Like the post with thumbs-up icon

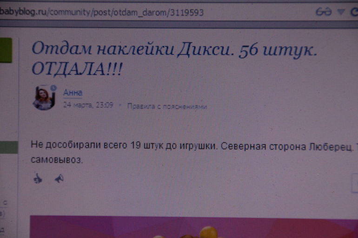point(38,178)
